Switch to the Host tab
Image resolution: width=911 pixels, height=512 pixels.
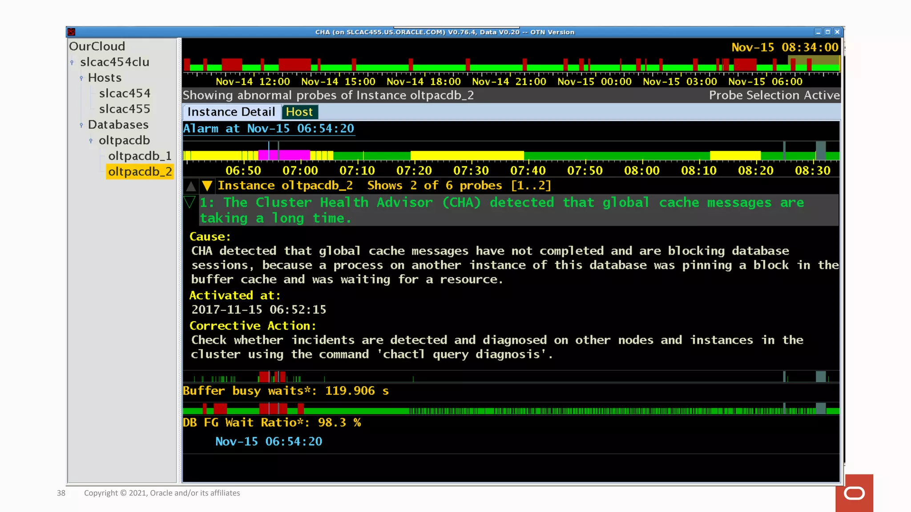tap(299, 112)
